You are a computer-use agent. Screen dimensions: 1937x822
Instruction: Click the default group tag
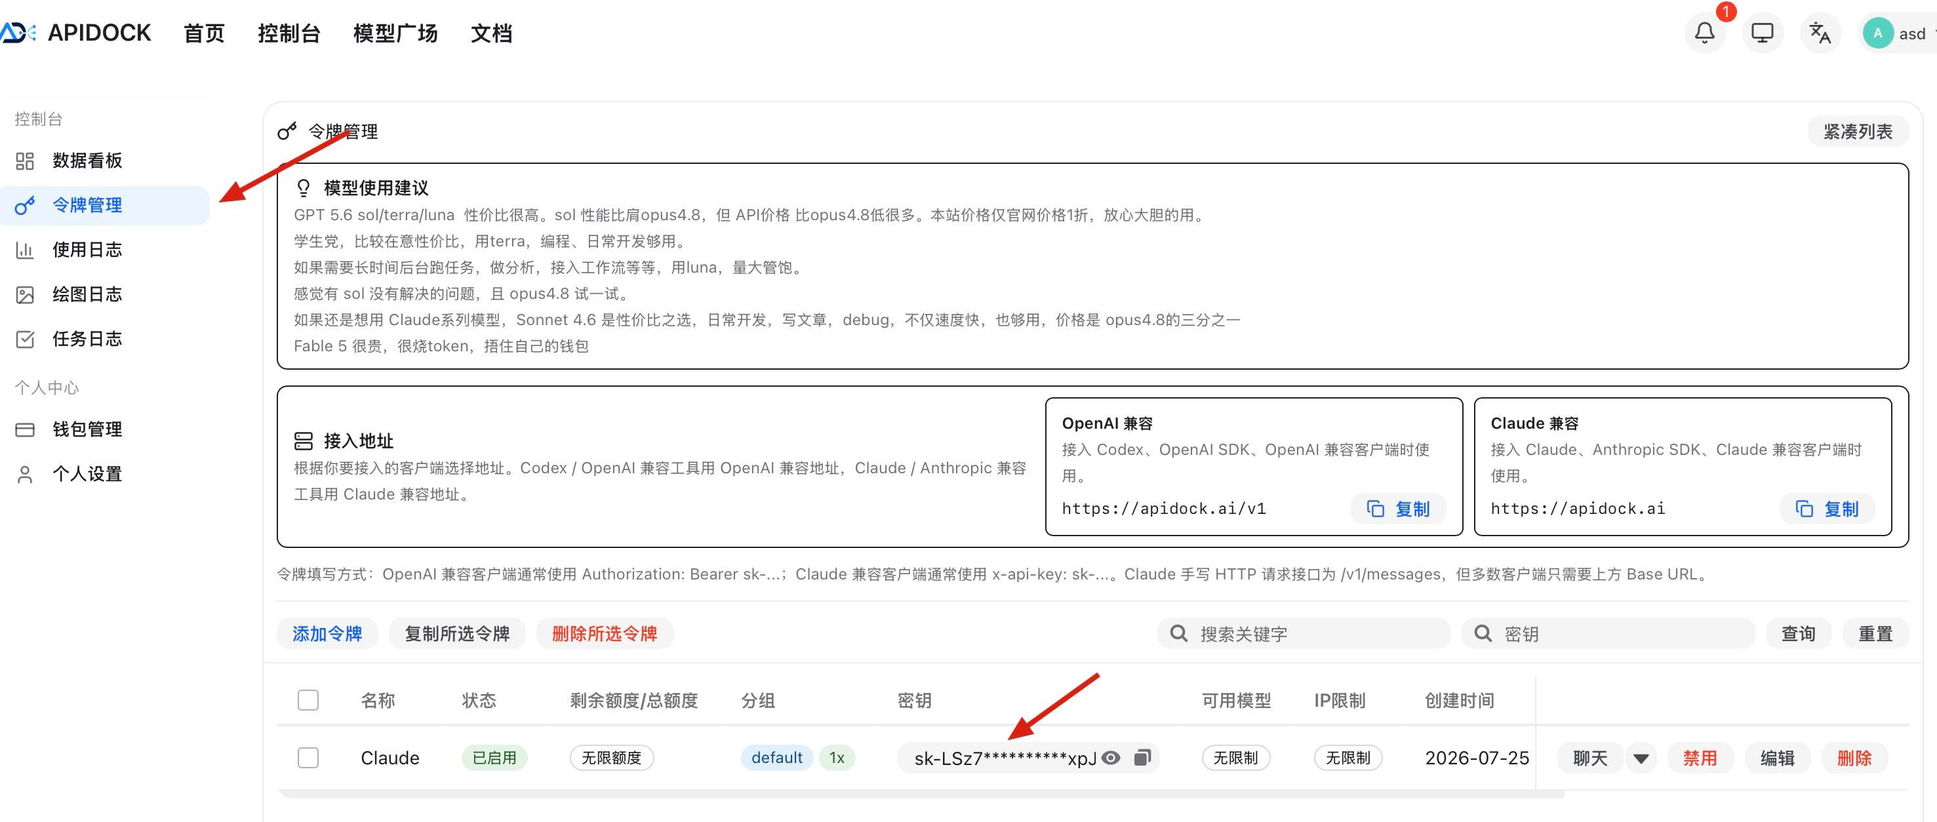777,757
